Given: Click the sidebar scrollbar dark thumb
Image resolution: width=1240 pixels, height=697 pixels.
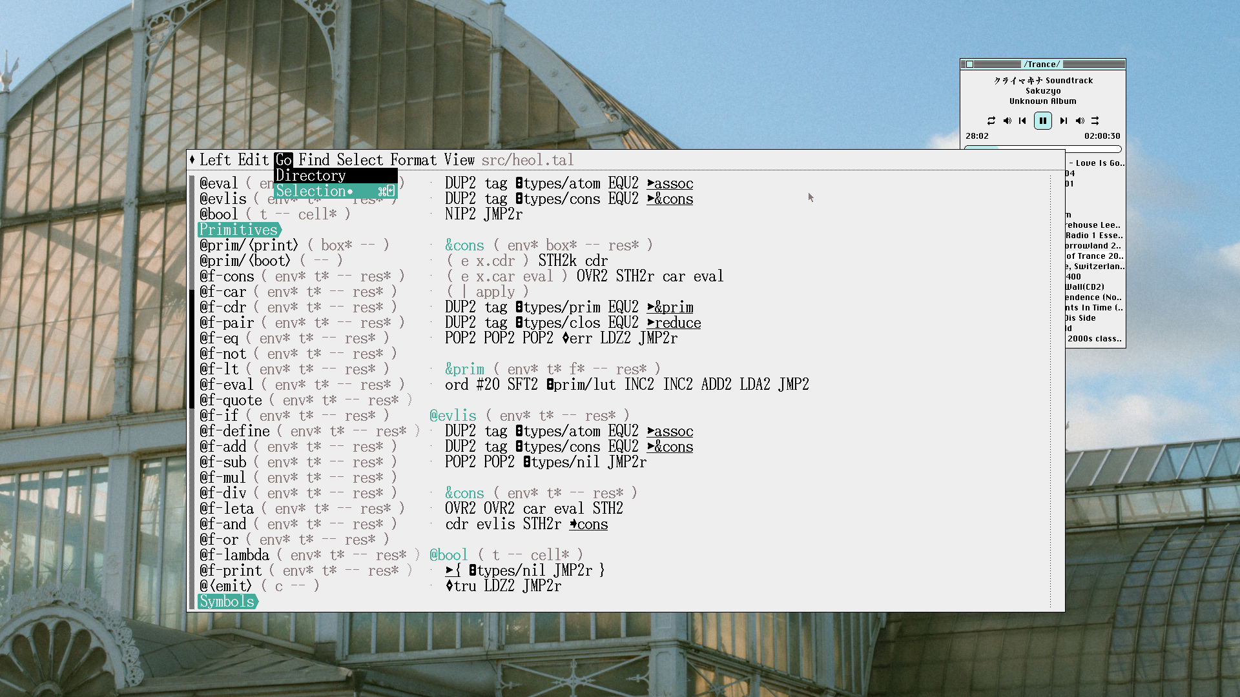Looking at the screenshot, I should (x=192, y=348).
